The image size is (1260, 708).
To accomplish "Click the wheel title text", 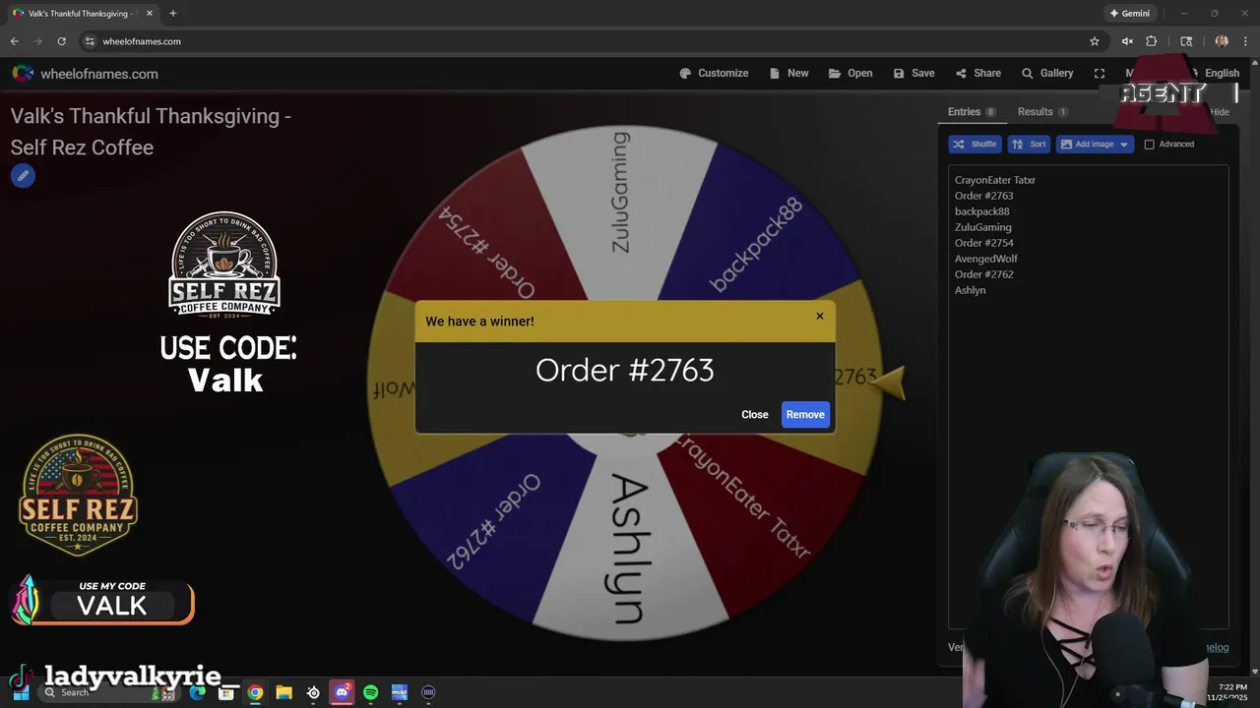I will (x=151, y=132).
